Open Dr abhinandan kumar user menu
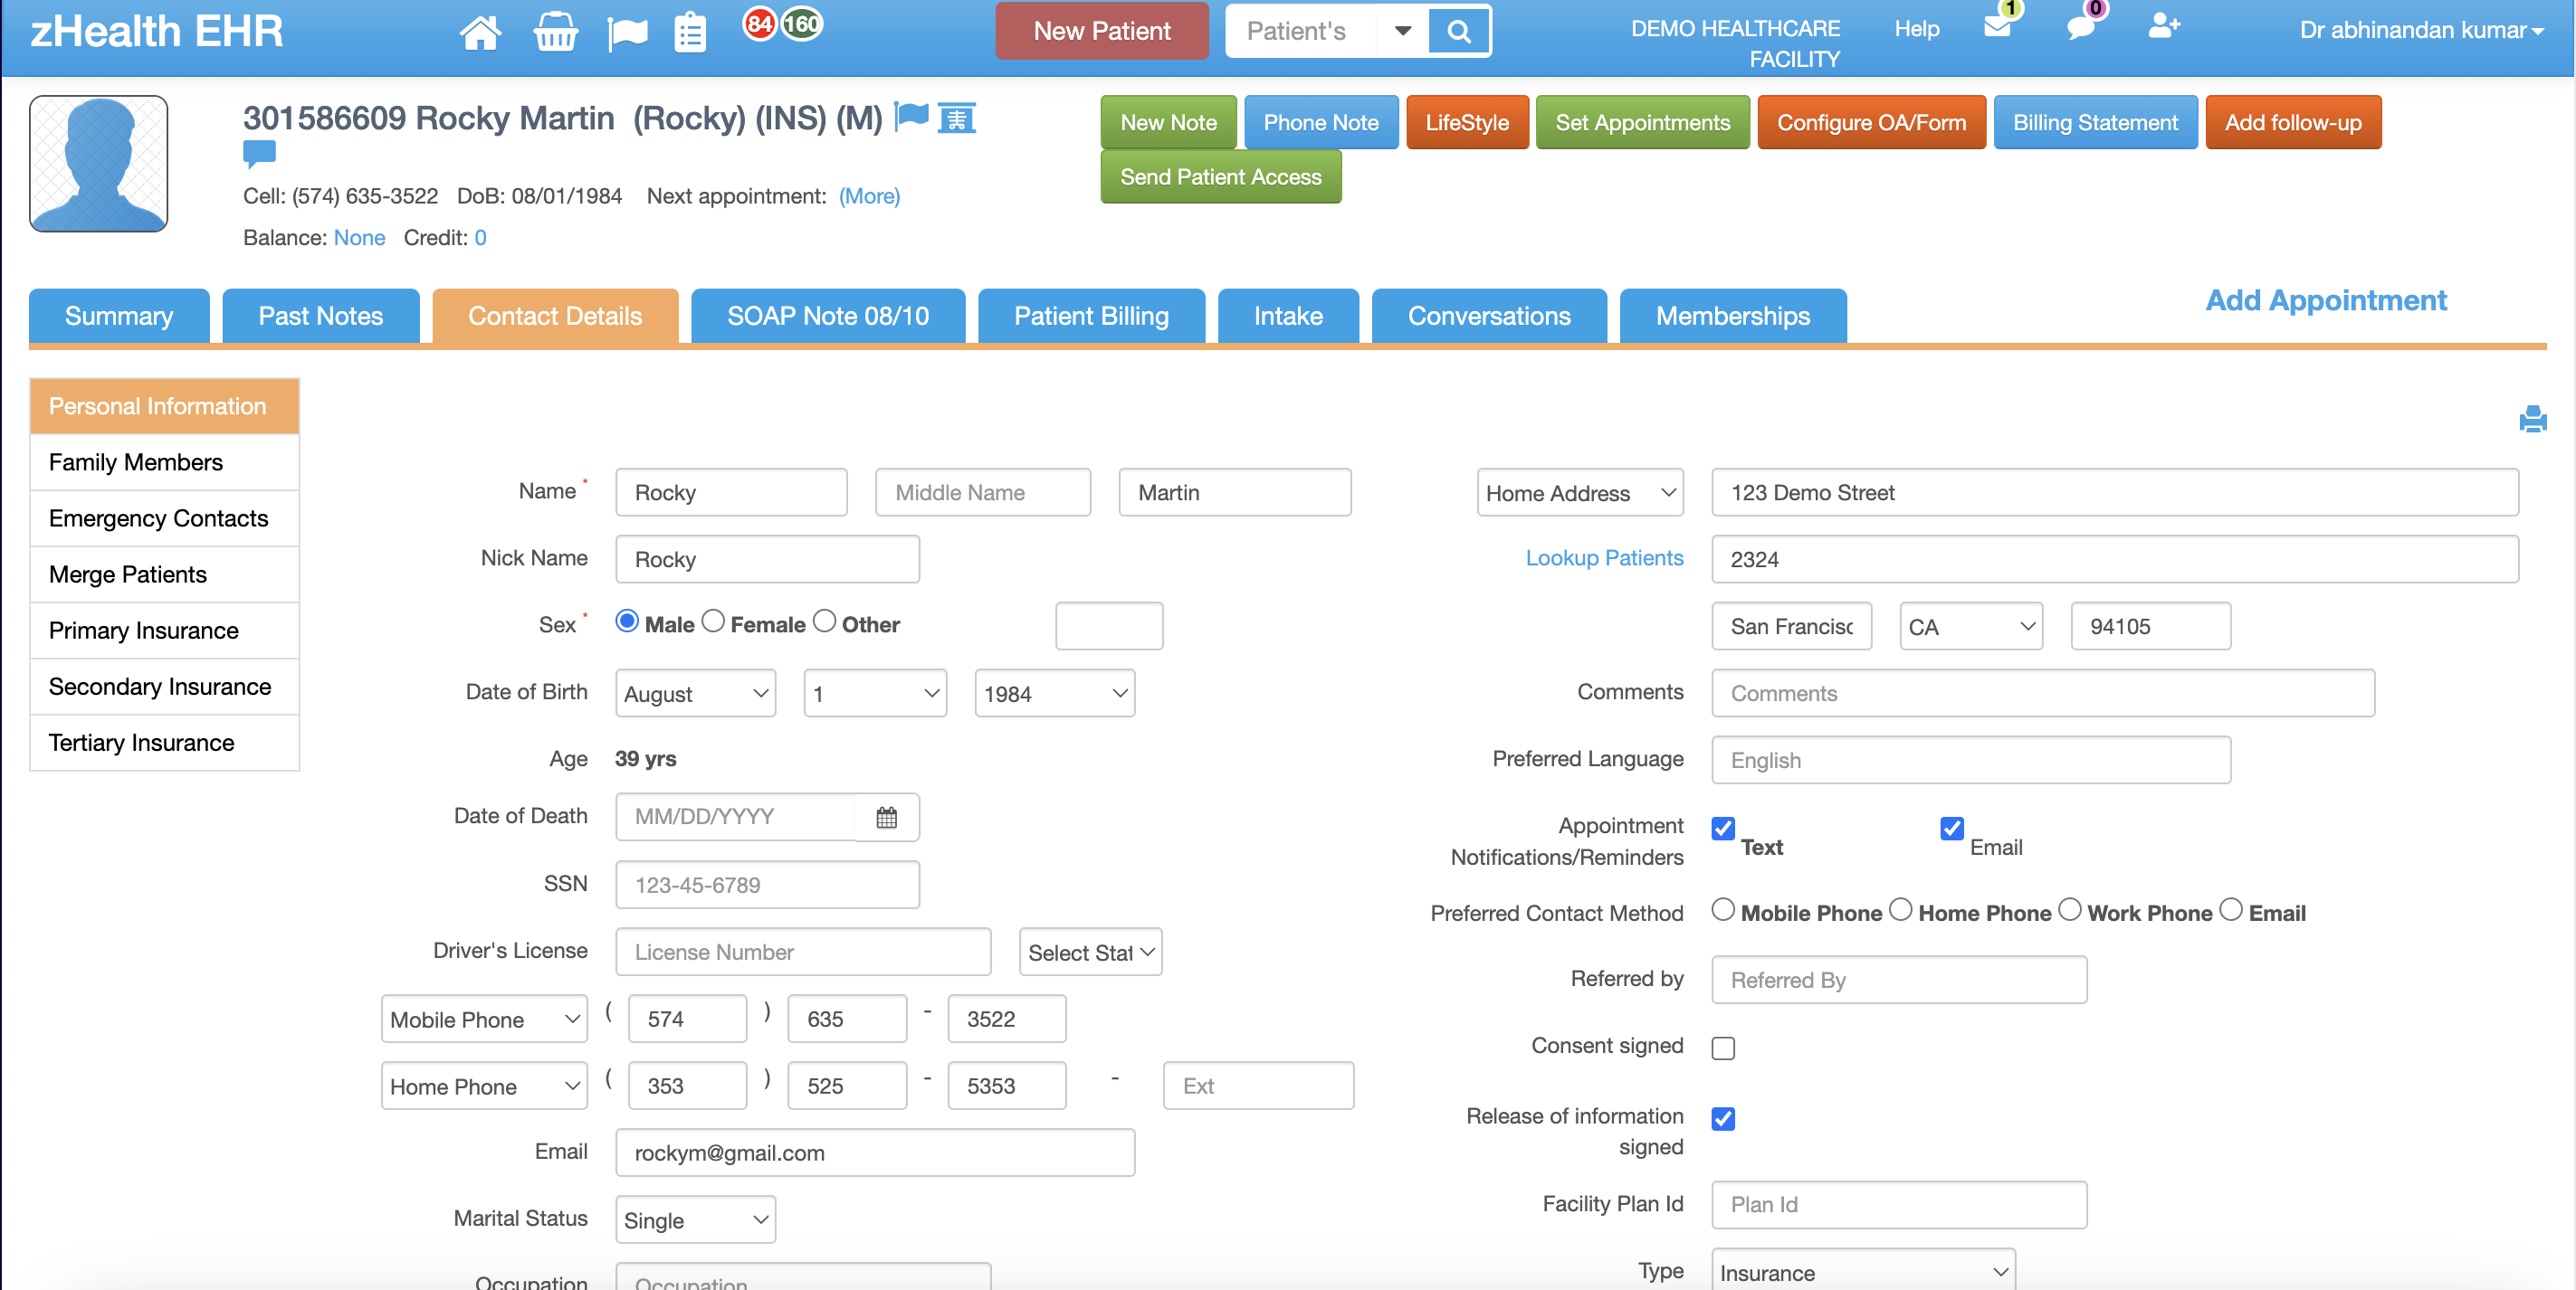The height and width of the screenshot is (1290, 2576). 2422,30
